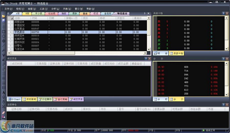This screenshot has height=133, width=230.
Task: Click stock list horizontal scroll right arrow
Action: 145,53
